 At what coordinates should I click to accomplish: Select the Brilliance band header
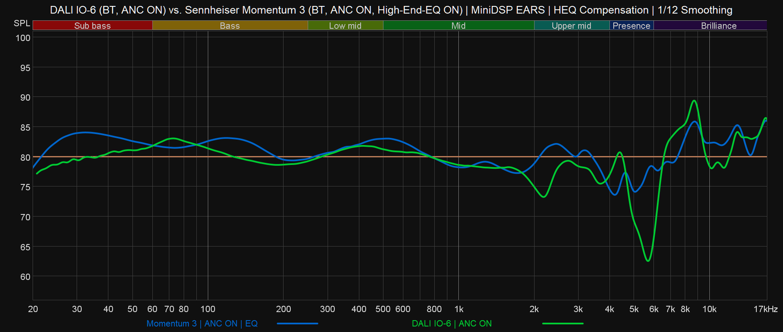[x=718, y=25]
